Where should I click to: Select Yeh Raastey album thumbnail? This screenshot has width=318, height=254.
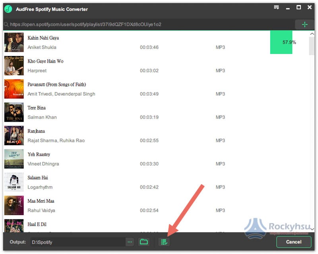[x=14, y=159]
